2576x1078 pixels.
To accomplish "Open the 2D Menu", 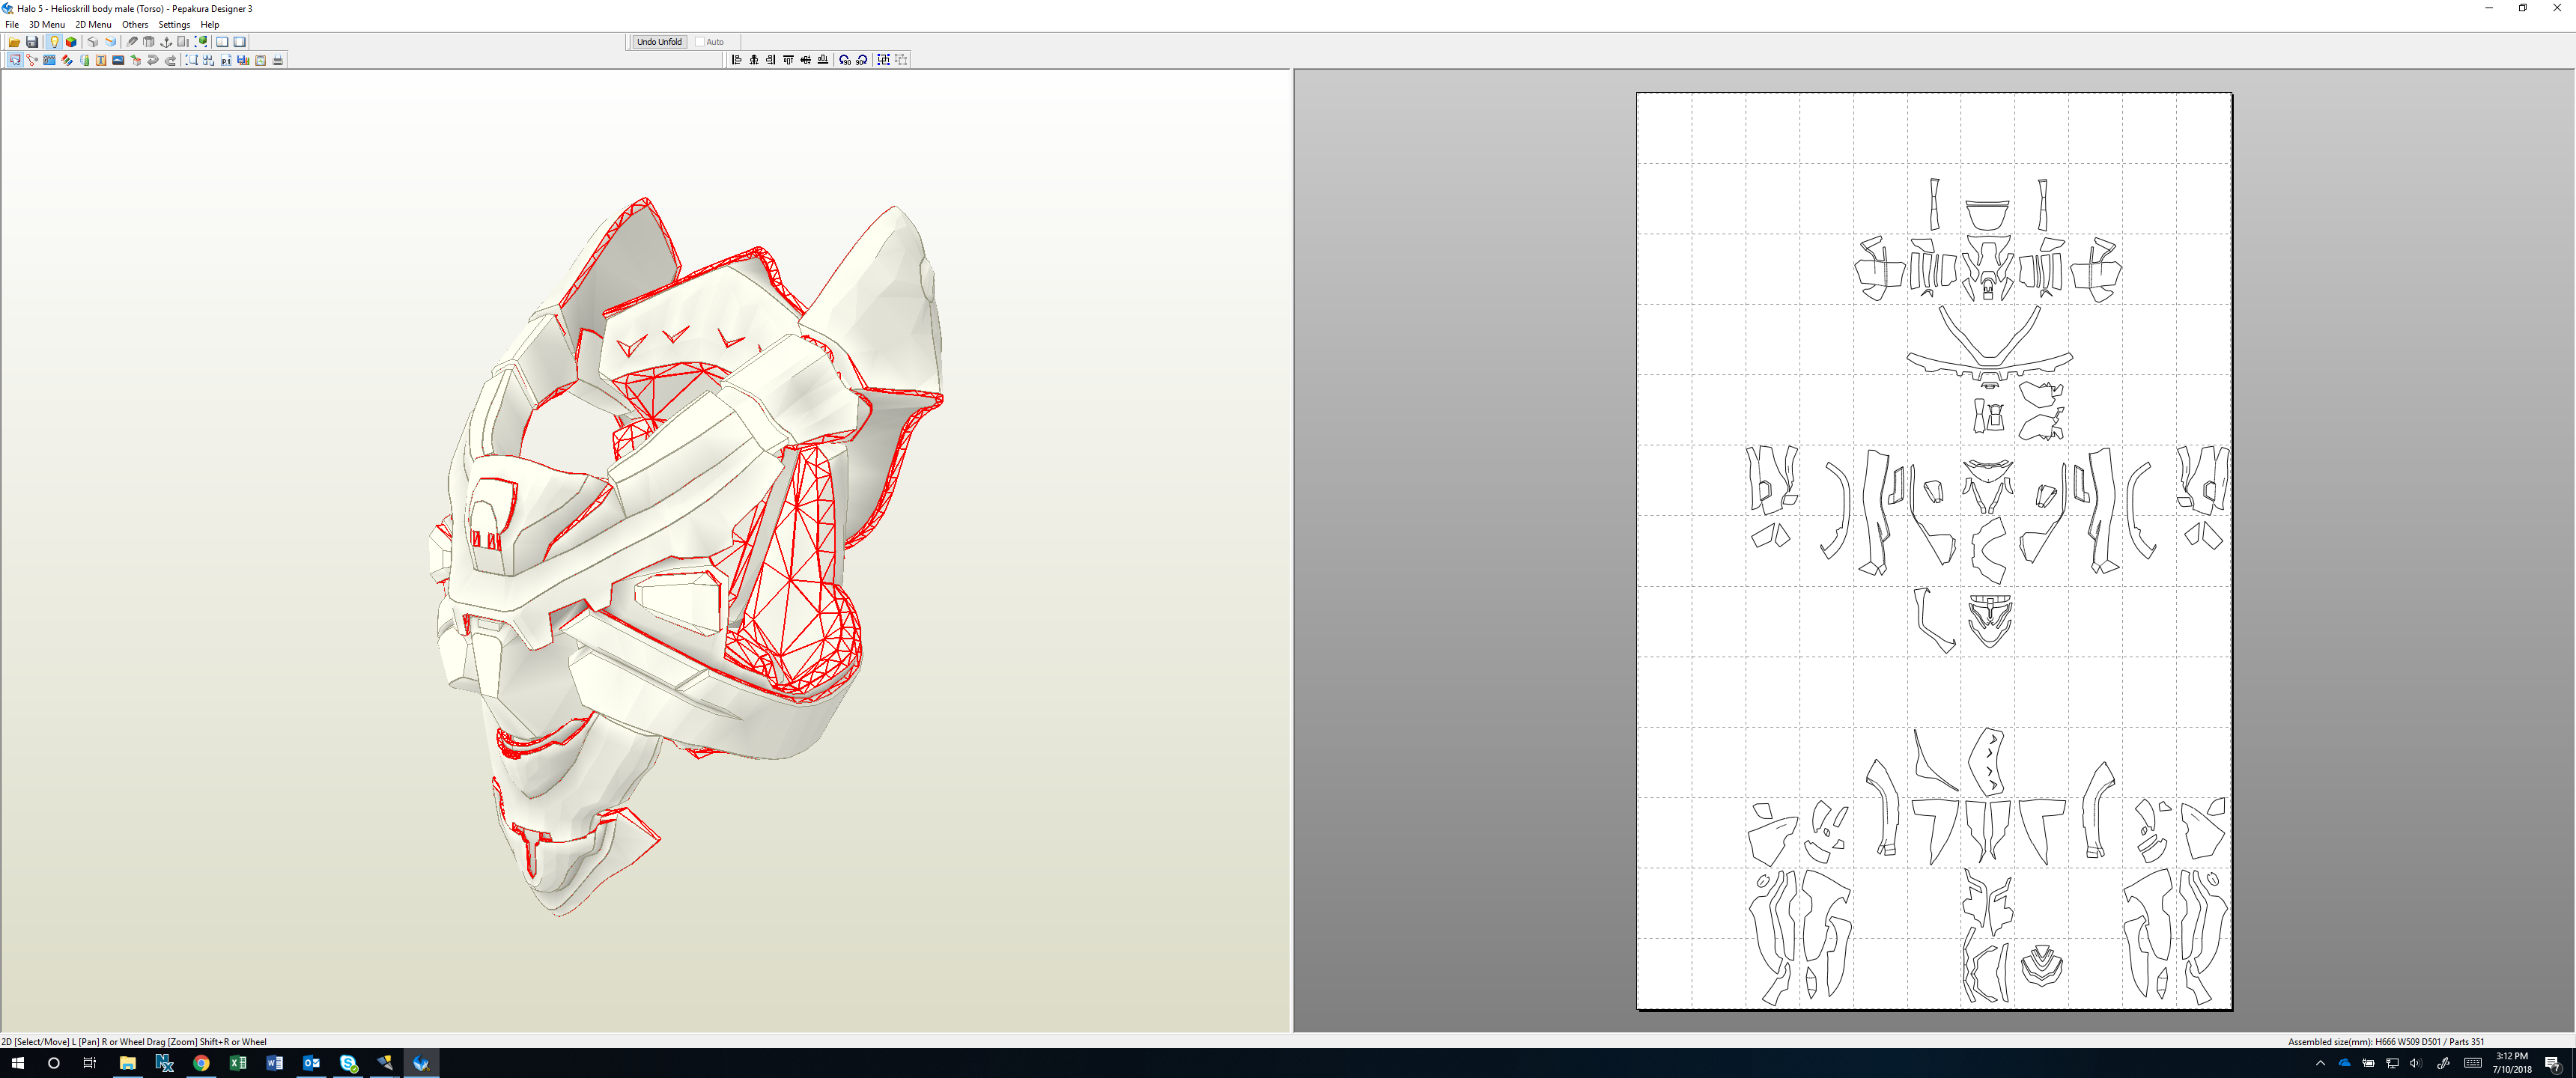I will click(93, 24).
